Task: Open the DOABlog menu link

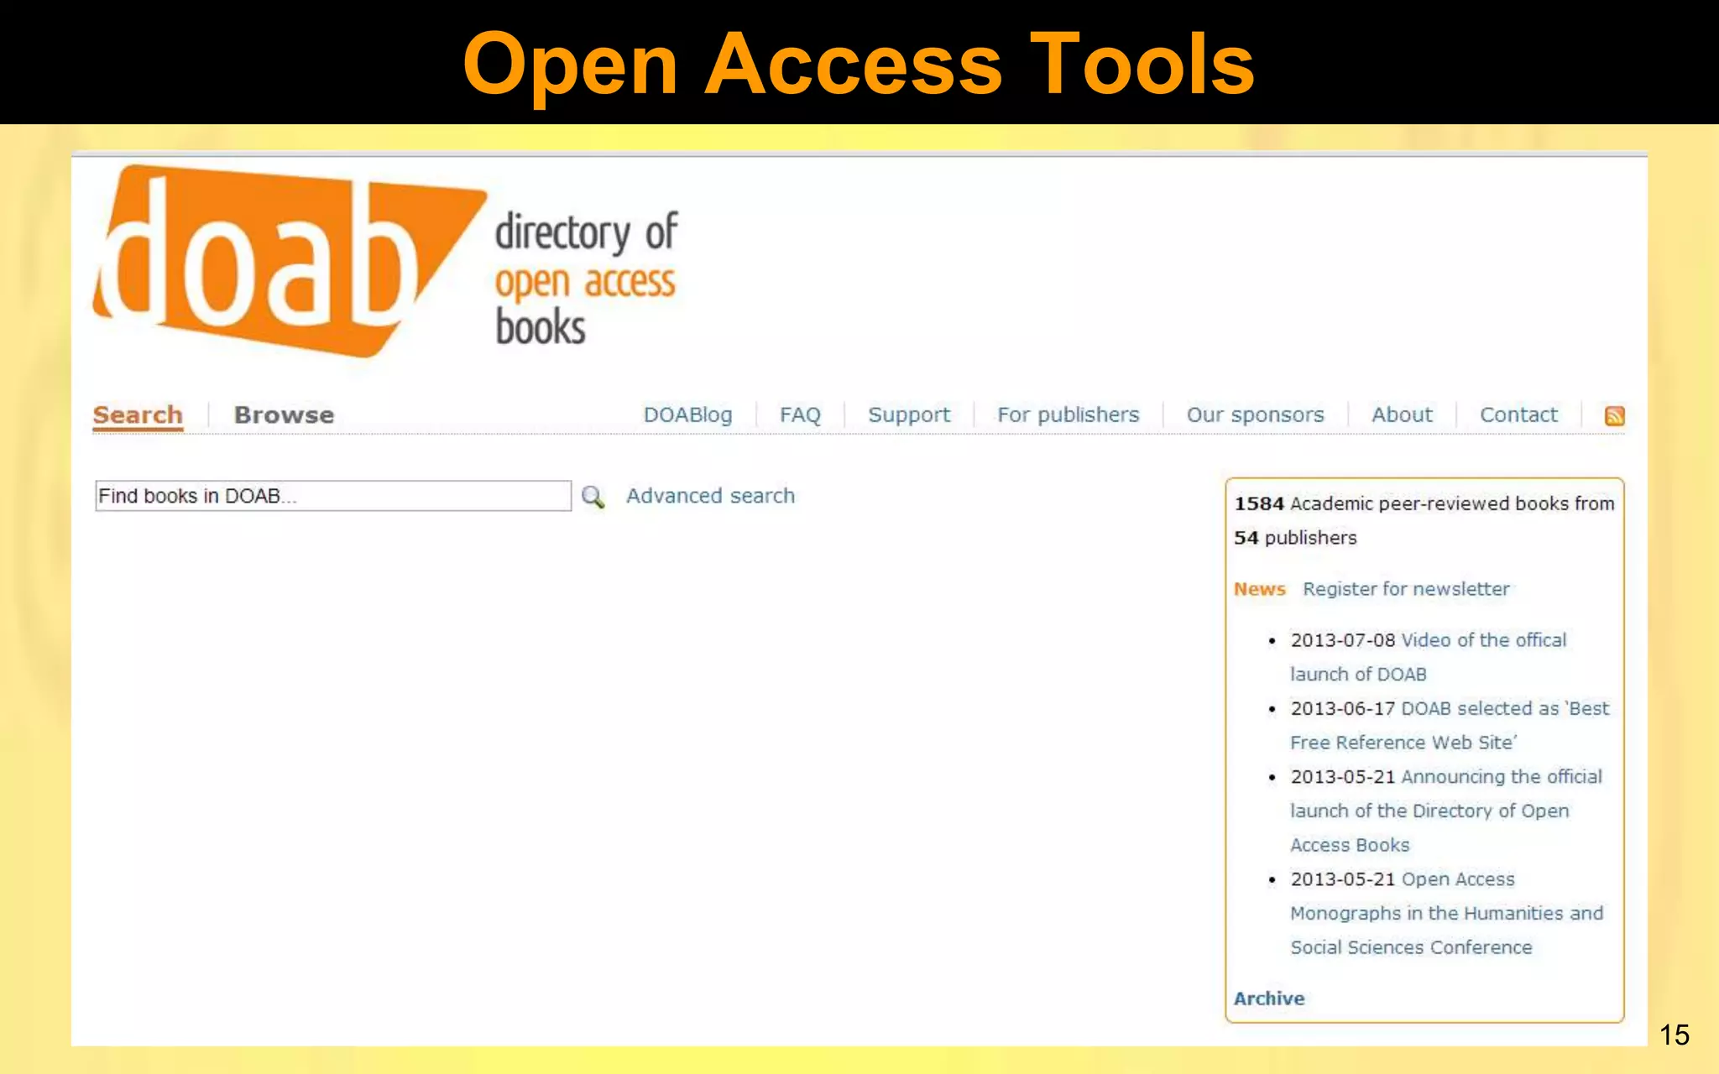Action: coord(687,415)
